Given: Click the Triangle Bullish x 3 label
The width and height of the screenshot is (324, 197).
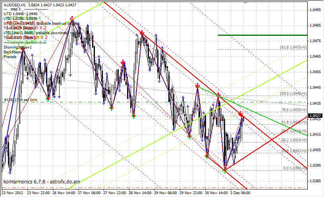Looking at the screenshot, I should click(x=25, y=42).
